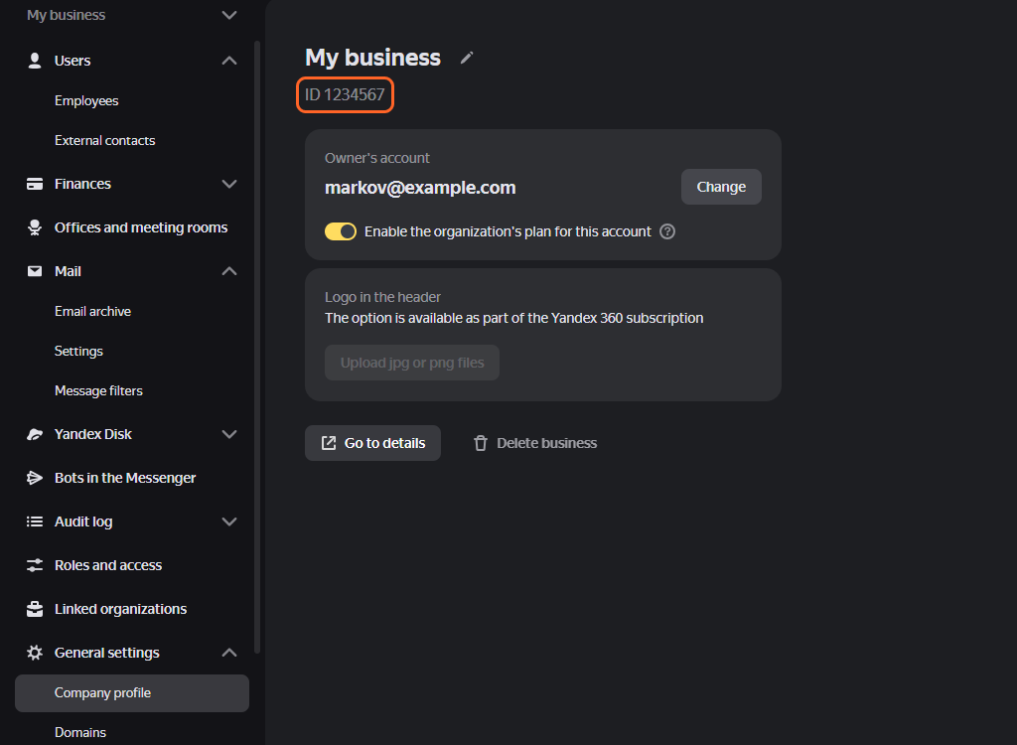Collapse the Users section chevron

(229, 61)
